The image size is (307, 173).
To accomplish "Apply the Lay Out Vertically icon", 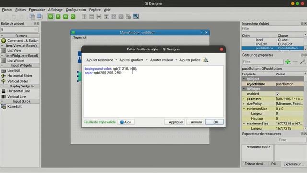I will (x=92, y=17).
